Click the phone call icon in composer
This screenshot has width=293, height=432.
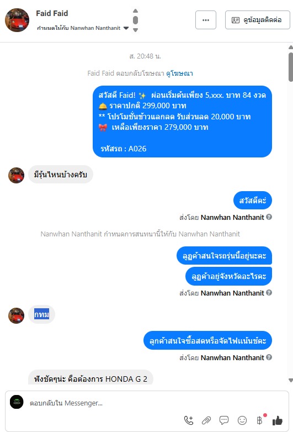[189, 420]
